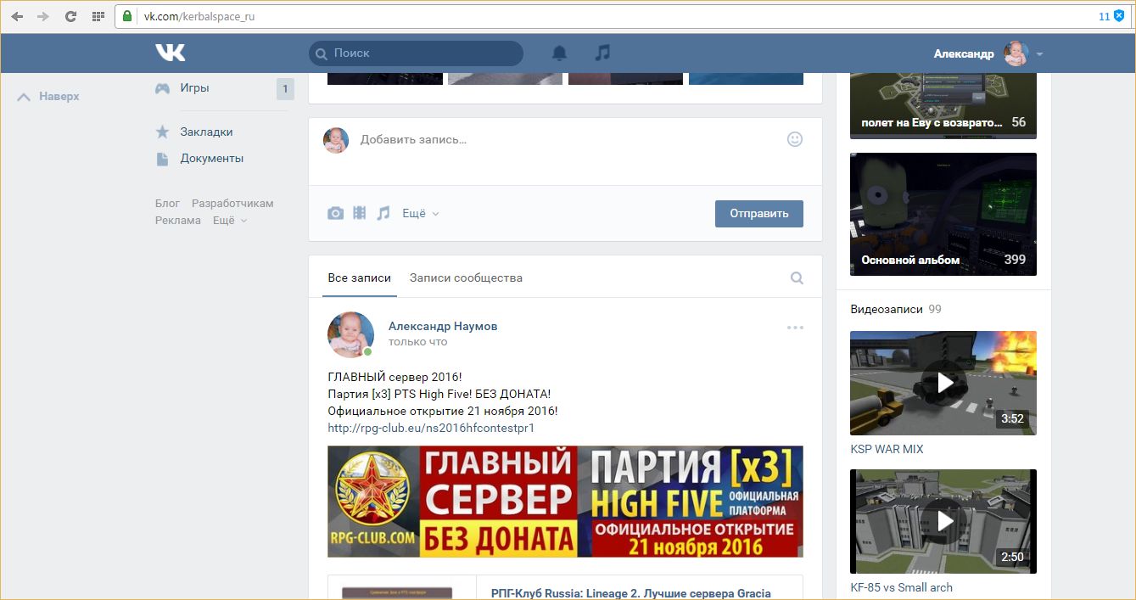Attach a video using the film icon

tap(360, 213)
